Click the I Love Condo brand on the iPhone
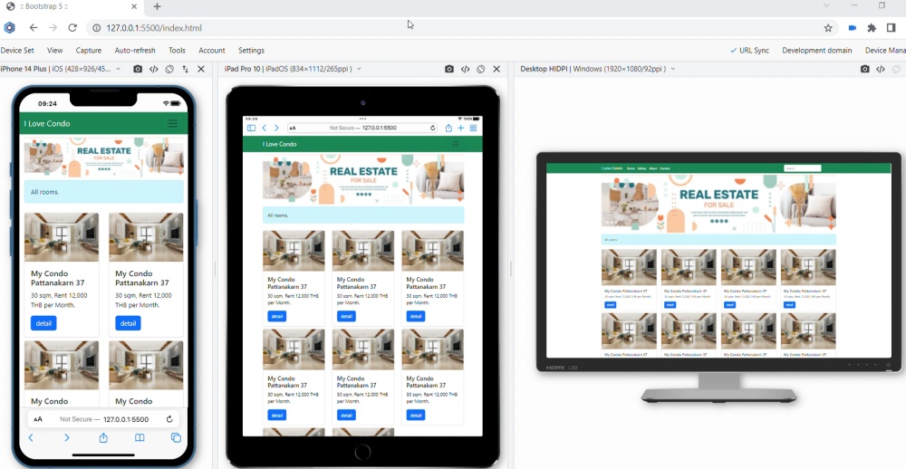This screenshot has height=469, width=906. coord(47,124)
